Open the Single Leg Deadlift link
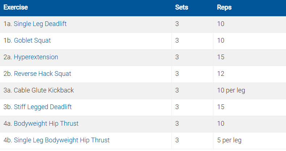Viewport: 286px width, 151px height. (40, 24)
